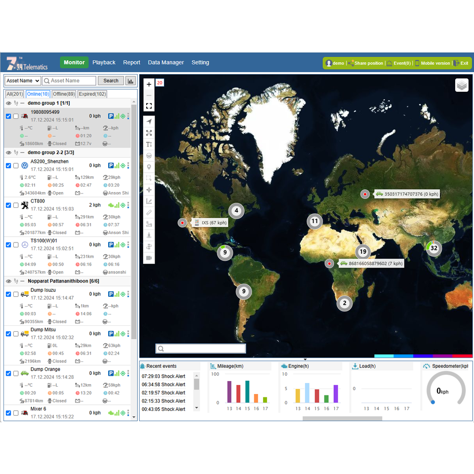Select the Expired(102) tab
Screen dimensions: 474x474
[92, 94]
